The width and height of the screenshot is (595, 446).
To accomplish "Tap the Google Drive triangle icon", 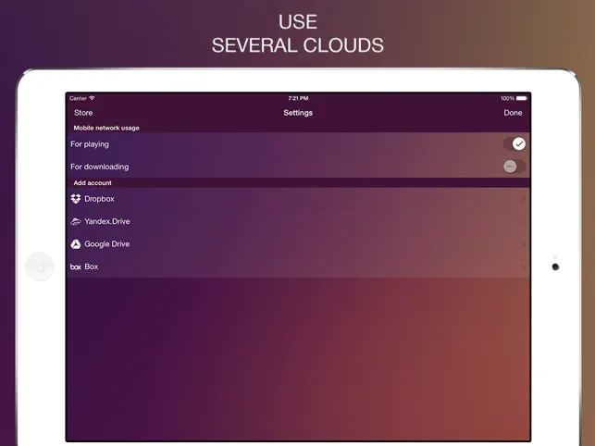I will point(76,244).
